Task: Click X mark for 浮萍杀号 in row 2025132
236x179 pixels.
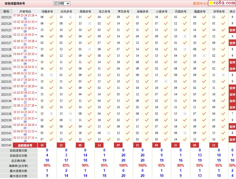Action: coord(223,75)
